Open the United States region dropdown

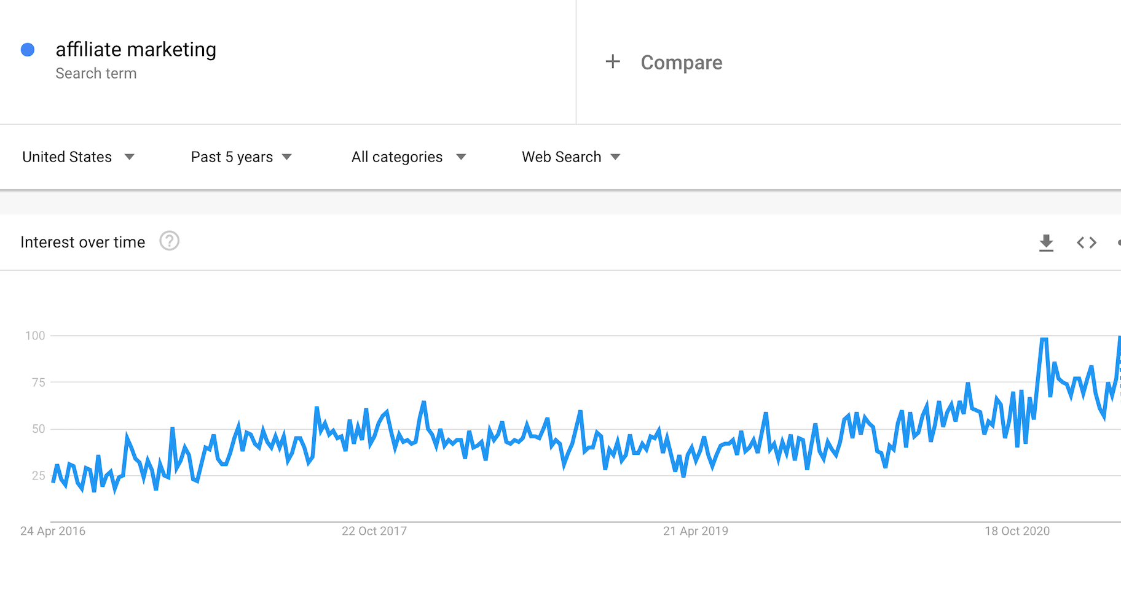click(78, 157)
